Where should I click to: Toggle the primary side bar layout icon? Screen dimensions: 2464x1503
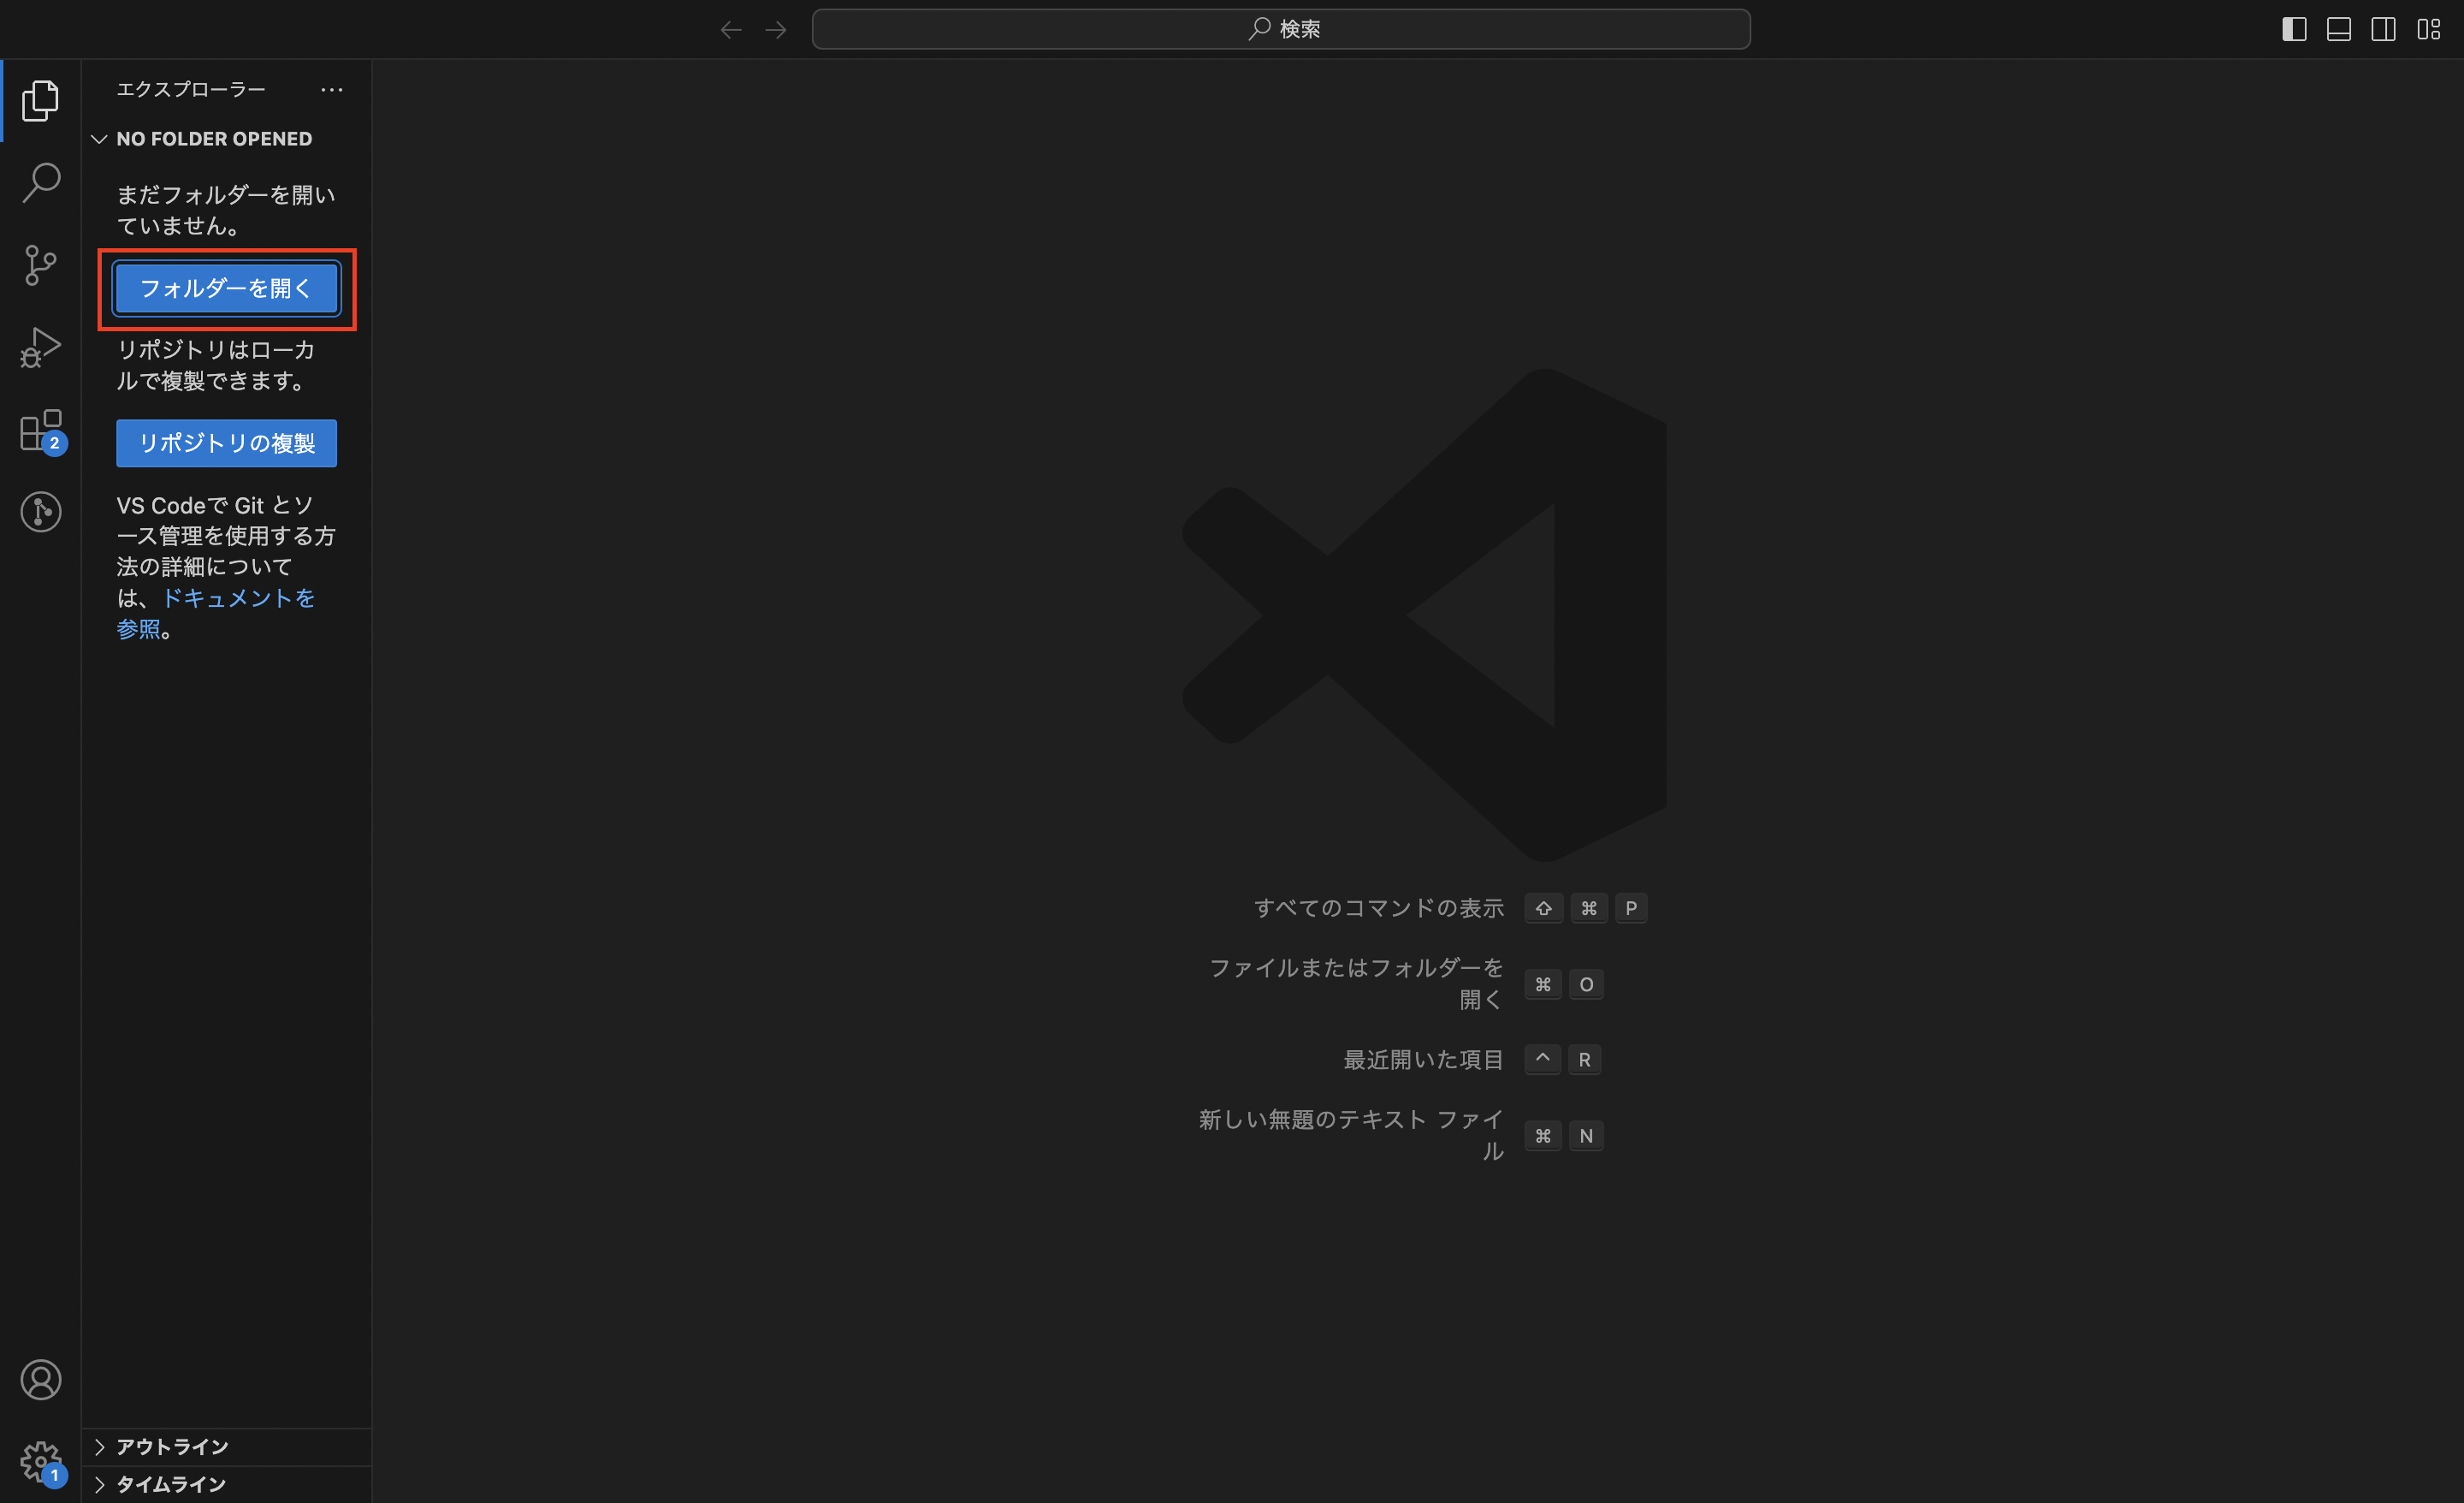2294,29
